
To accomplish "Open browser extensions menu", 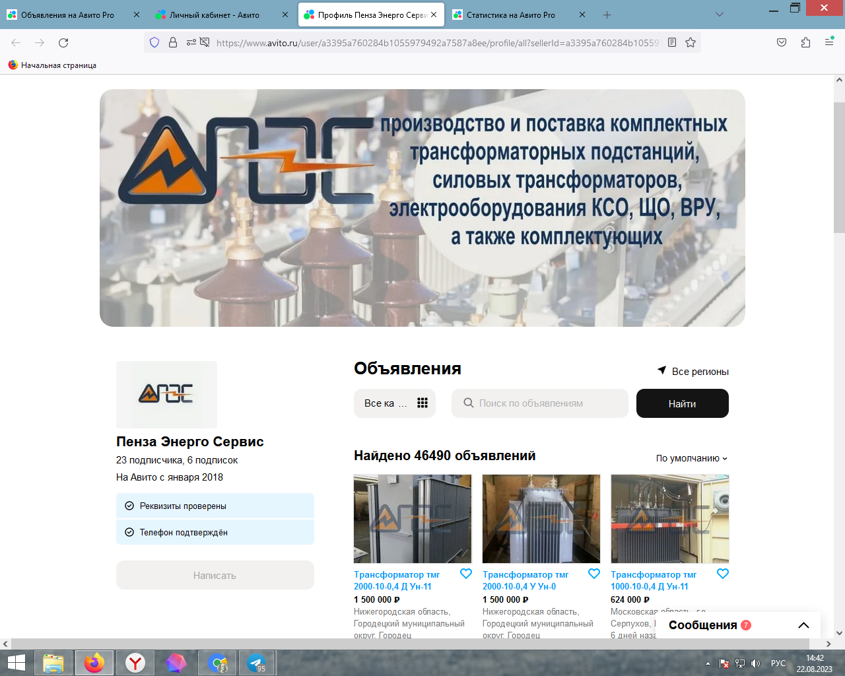I will click(x=805, y=42).
